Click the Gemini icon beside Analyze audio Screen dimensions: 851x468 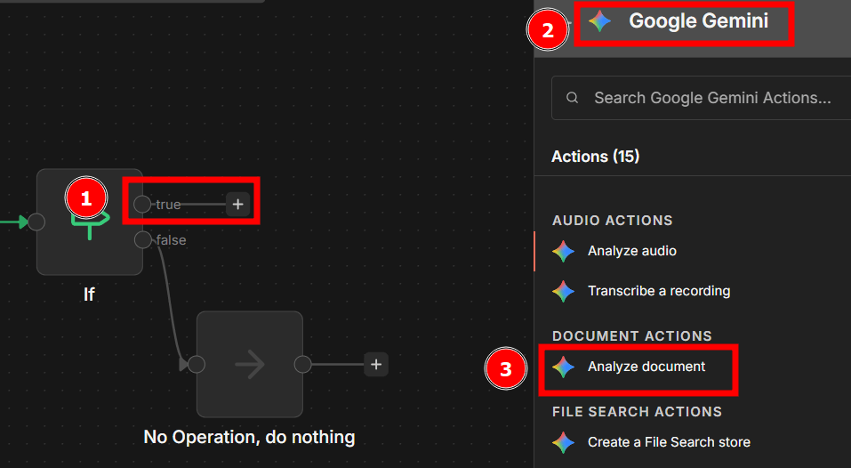[564, 251]
